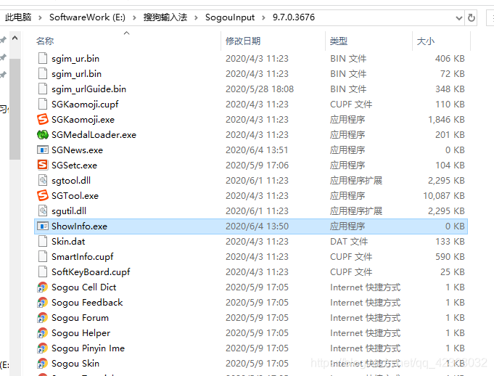The image size is (494, 376).
Task: Click the Sogou Forum shortcut icon
Action: click(43, 318)
